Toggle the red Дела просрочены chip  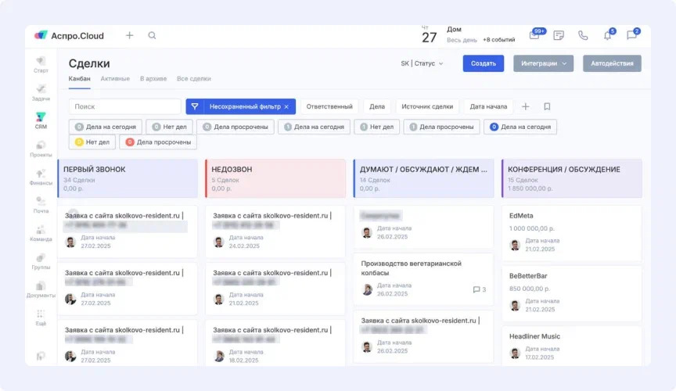(158, 142)
